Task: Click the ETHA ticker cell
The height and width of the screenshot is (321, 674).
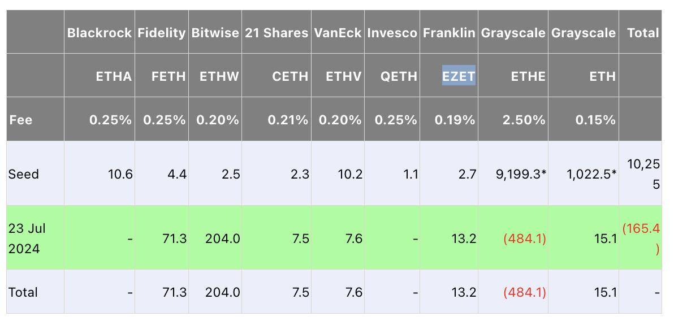Action: (x=114, y=76)
